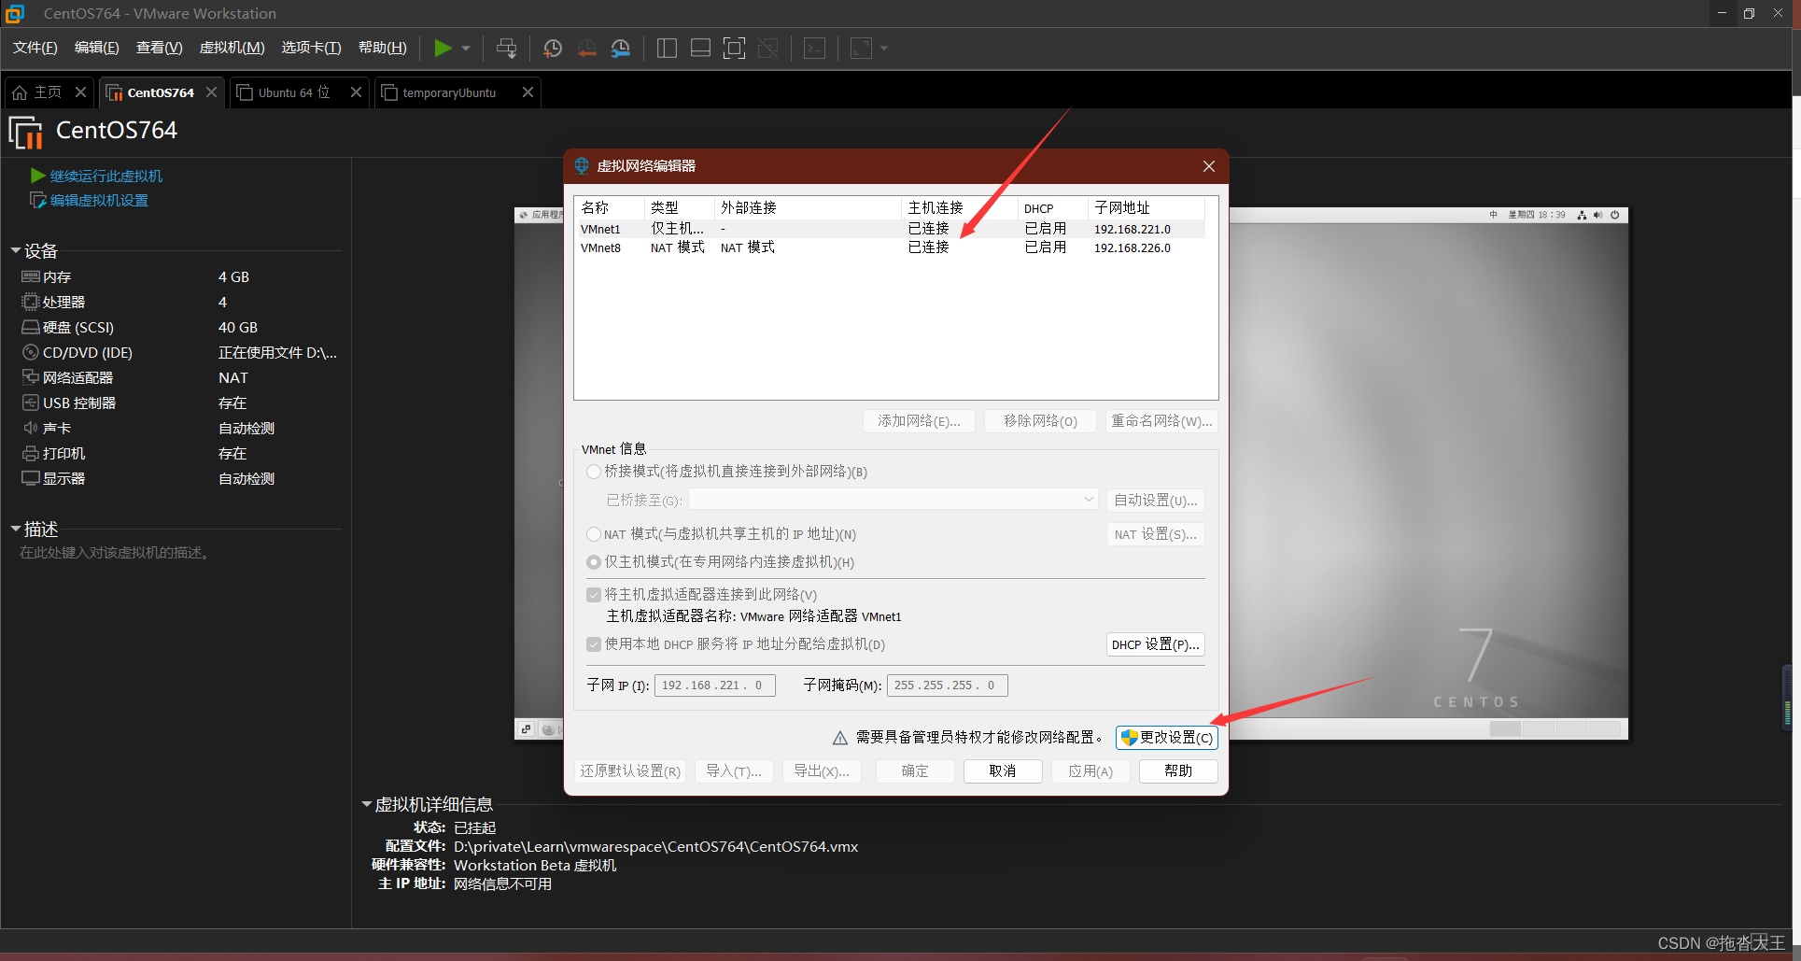Click the 取消 button in dialog

(x=1003, y=770)
